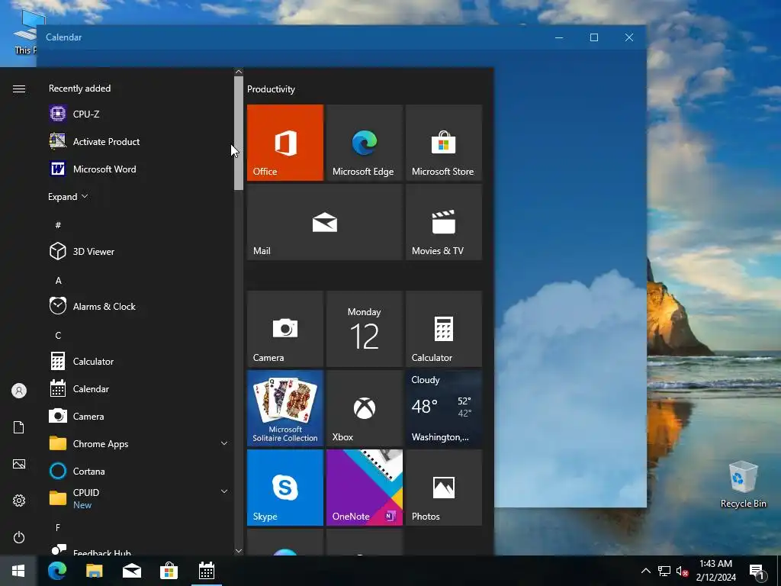Click the Productivity group header
Screen dimensions: 781x586
(x=271, y=89)
